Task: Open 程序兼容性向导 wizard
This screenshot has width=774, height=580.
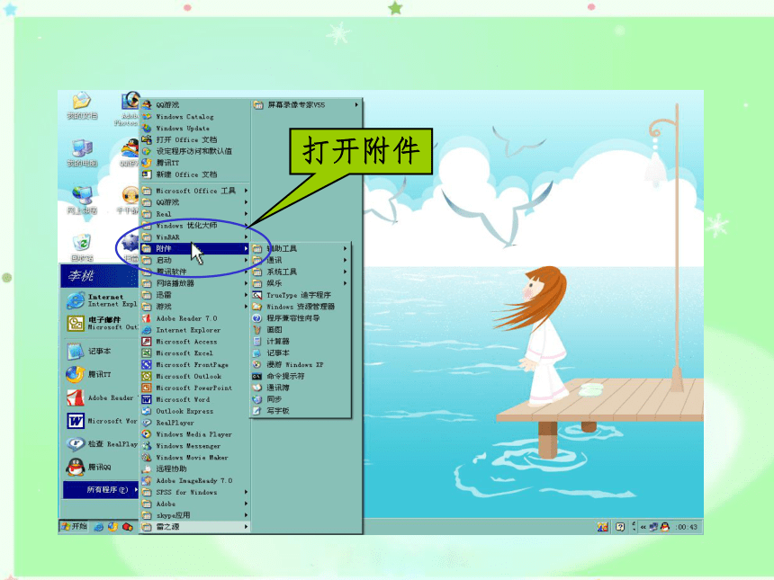Action: click(300, 318)
